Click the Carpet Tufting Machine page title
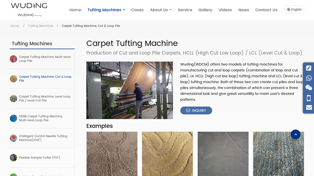The width and height of the screenshot is (314, 176). (x=132, y=43)
